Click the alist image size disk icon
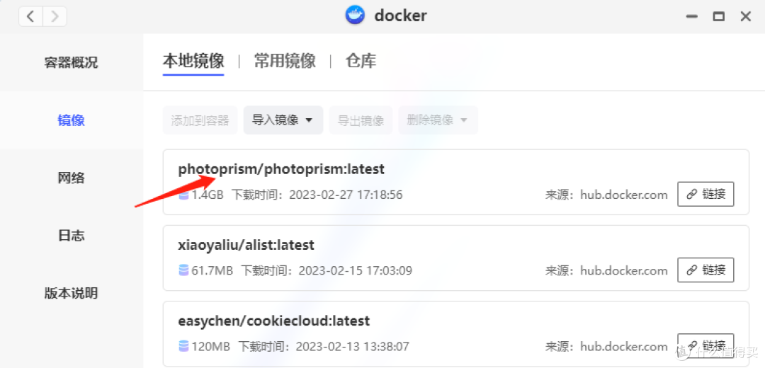This screenshot has width=765, height=368. tap(183, 270)
